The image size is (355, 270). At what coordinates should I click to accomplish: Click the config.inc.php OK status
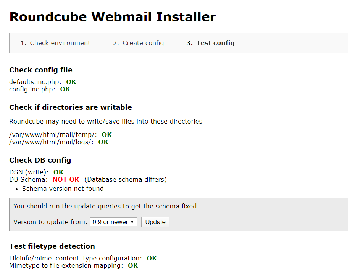pos(65,89)
